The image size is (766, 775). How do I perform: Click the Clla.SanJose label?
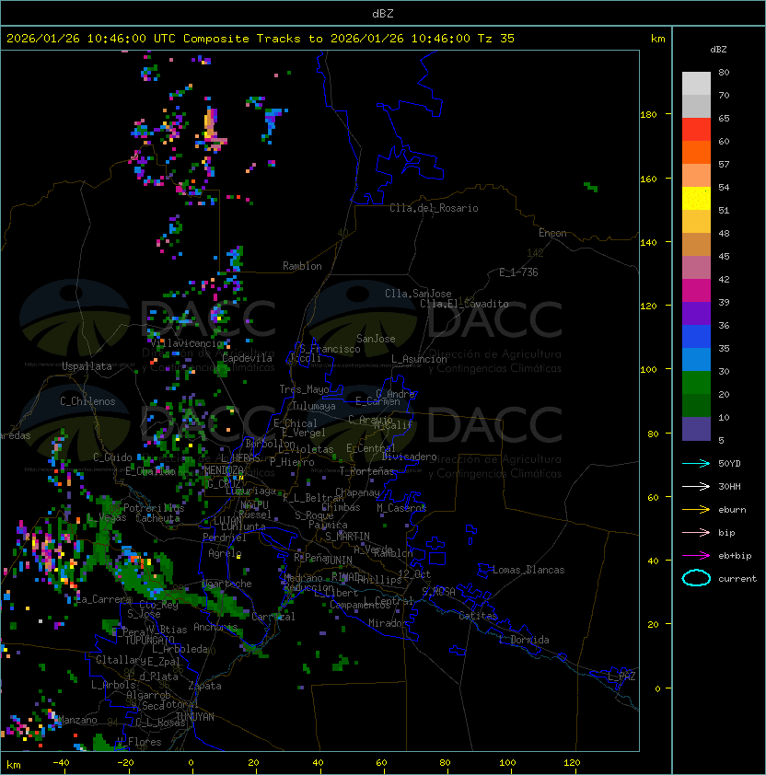418,294
